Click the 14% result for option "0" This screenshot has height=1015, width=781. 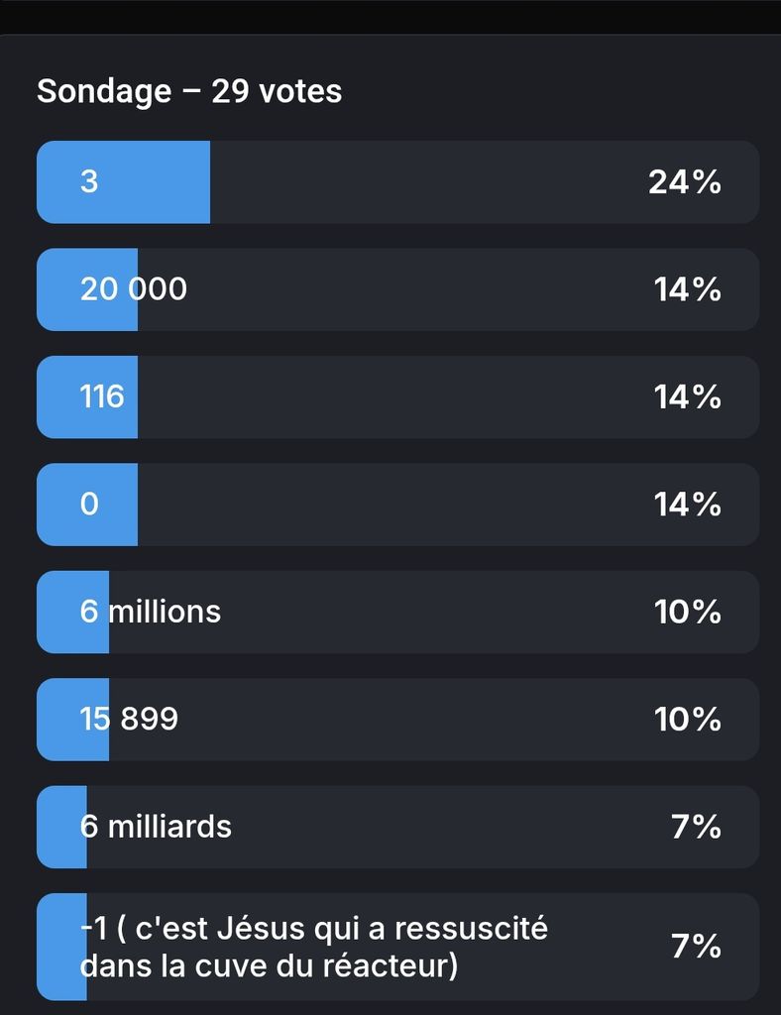tap(687, 505)
